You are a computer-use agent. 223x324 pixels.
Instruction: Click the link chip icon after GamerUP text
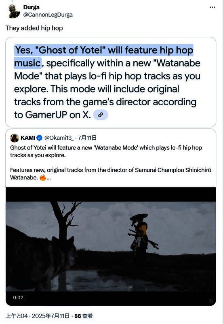100,115
